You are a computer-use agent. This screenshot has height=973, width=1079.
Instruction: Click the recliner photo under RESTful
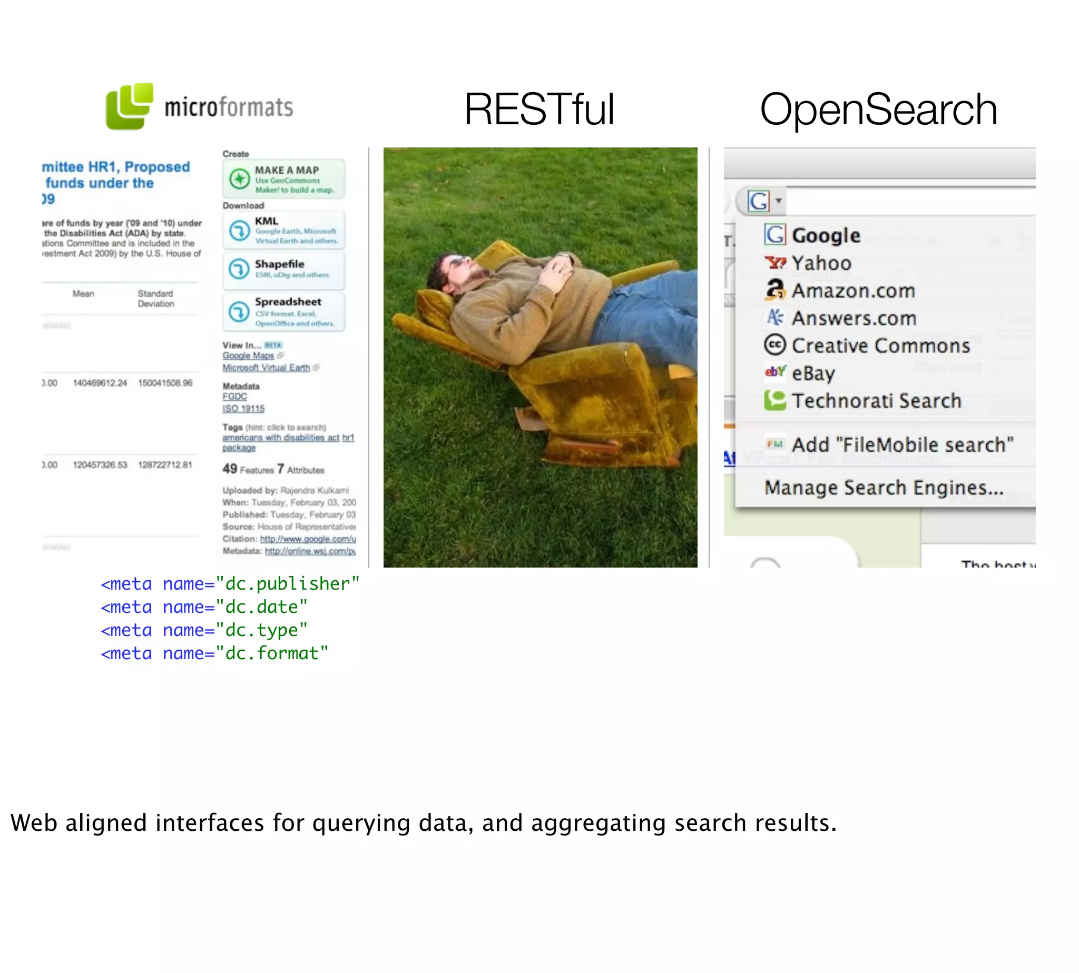coord(541,357)
